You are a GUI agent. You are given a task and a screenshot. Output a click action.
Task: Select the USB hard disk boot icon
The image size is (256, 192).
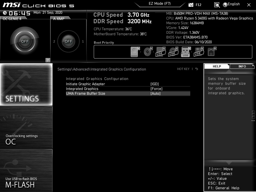pos(160,52)
